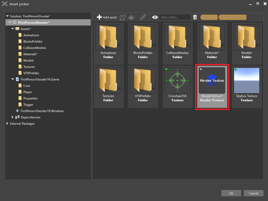Open the eye view options icon
The image size is (268, 201).
pos(155,17)
